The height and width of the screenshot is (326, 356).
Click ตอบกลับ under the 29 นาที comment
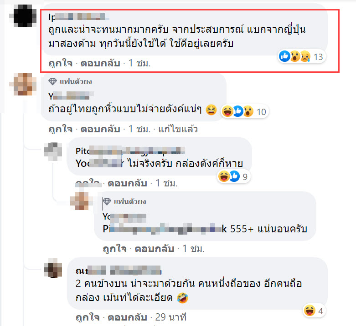[x=127, y=317]
